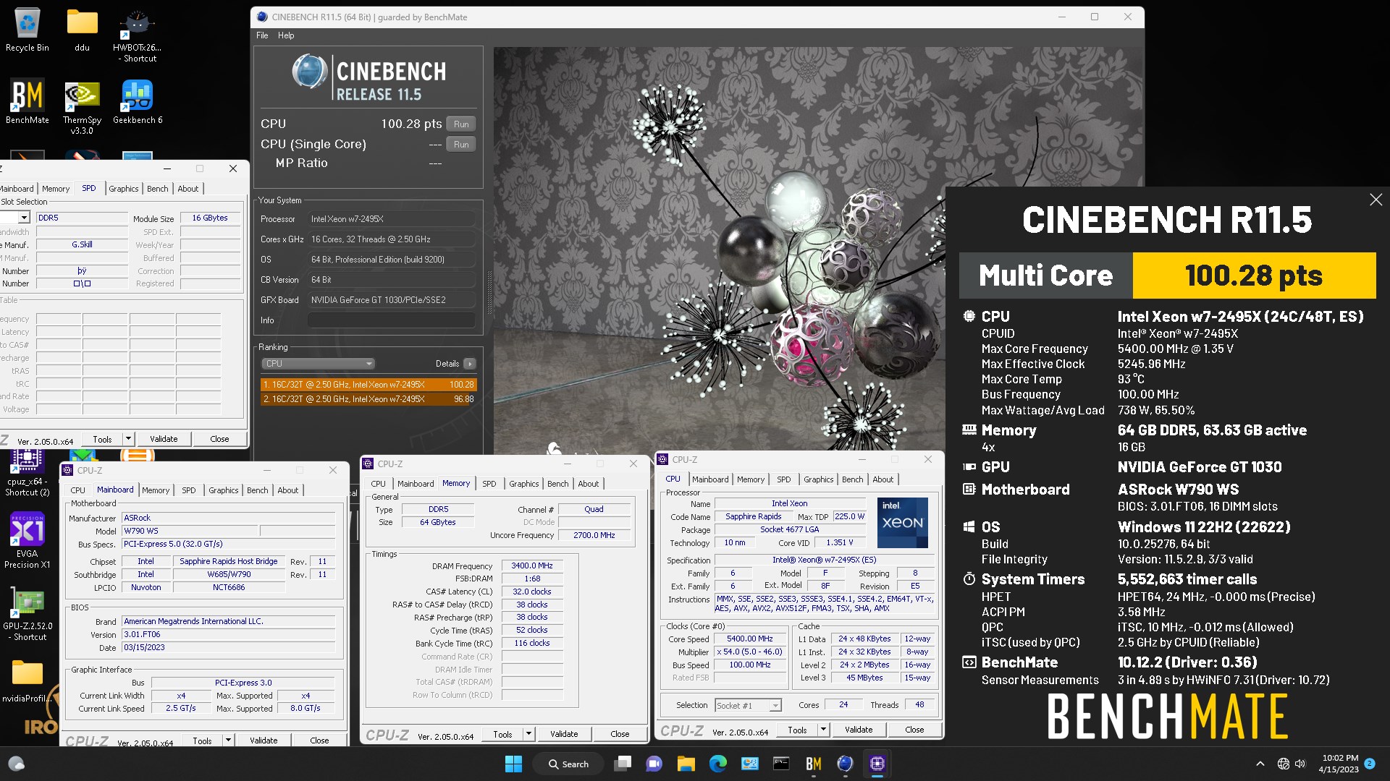The height and width of the screenshot is (781, 1390).
Task: Open the volume tray icon
Action: [x=1300, y=764]
